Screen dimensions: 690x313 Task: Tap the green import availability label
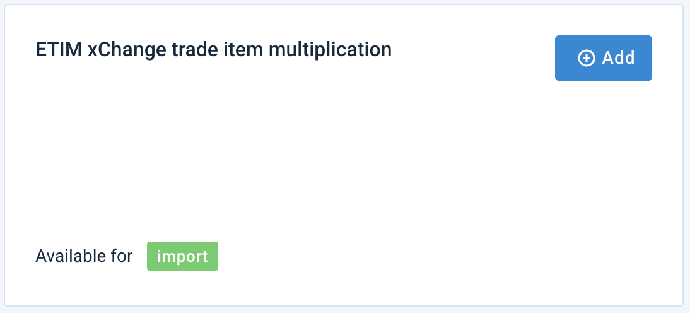[x=182, y=256]
